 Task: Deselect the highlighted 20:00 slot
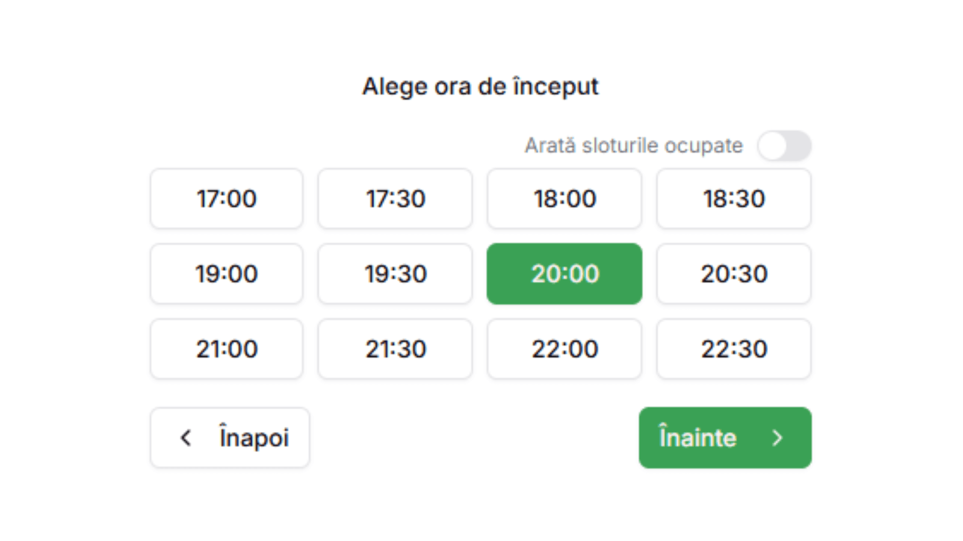coord(565,274)
